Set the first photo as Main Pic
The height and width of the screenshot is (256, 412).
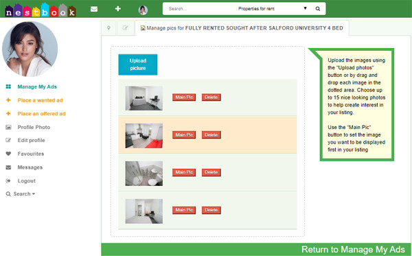[184, 97]
